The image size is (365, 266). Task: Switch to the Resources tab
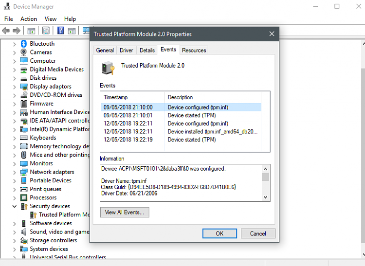[194, 50]
